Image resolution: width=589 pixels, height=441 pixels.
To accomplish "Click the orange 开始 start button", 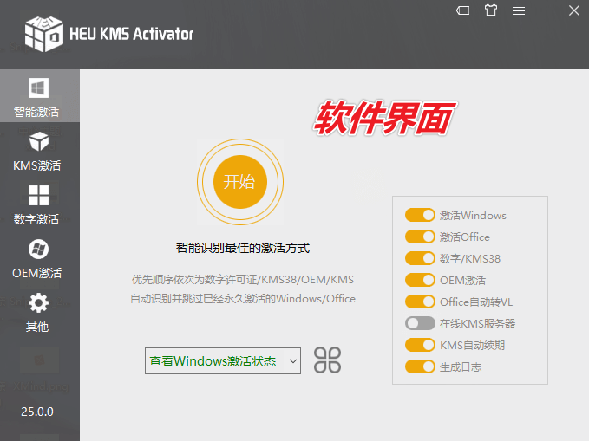I will click(x=240, y=182).
